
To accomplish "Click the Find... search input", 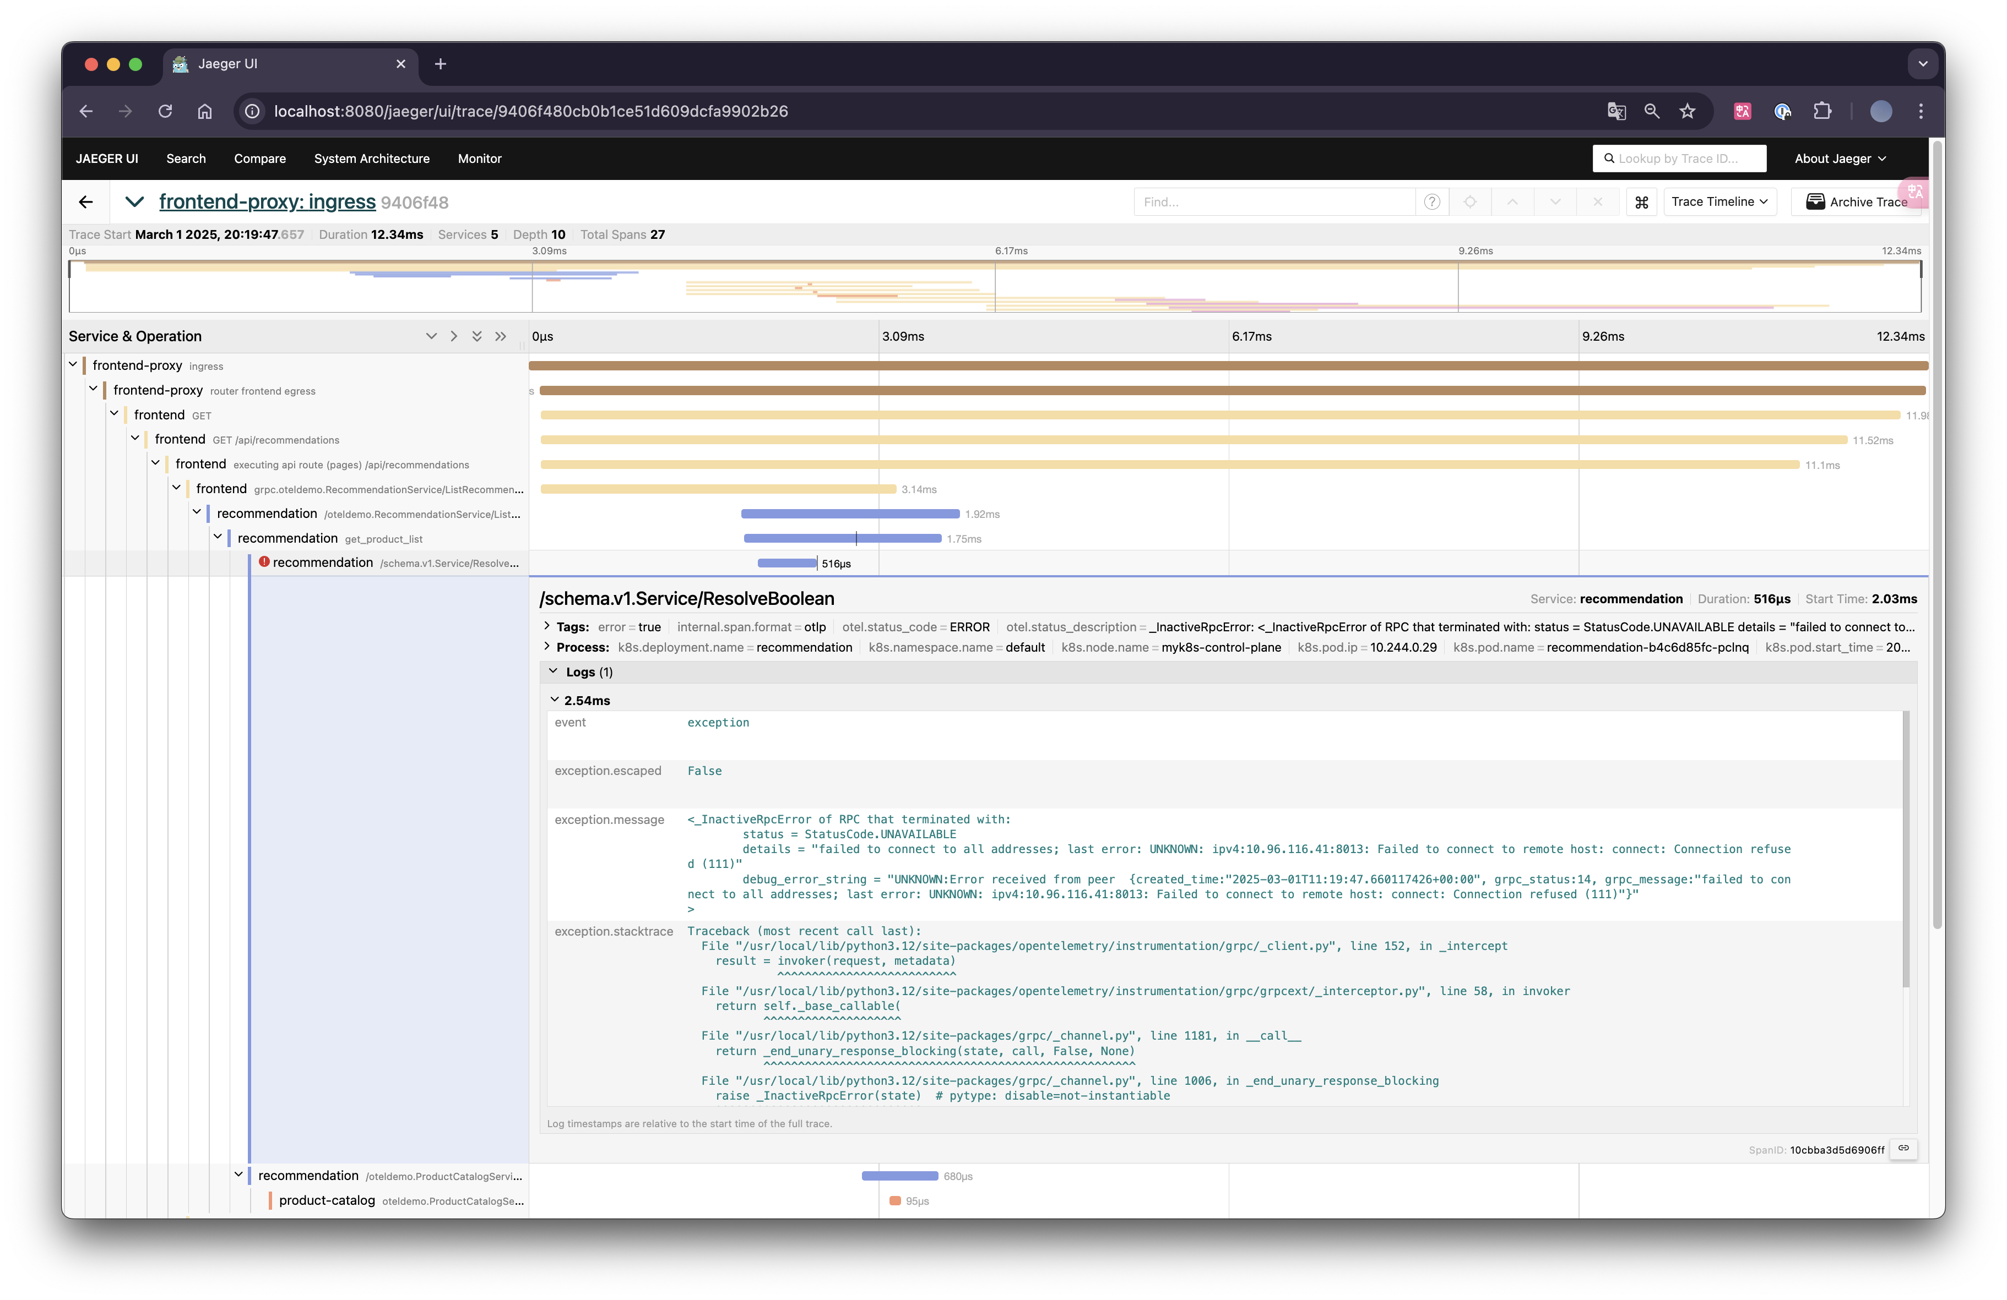I will coord(1274,202).
